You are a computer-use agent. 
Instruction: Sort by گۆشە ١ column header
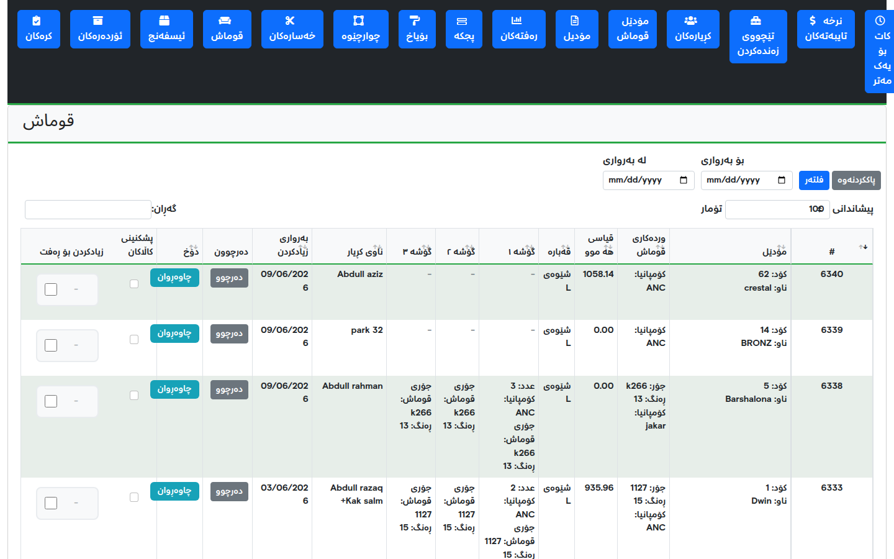point(509,247)
